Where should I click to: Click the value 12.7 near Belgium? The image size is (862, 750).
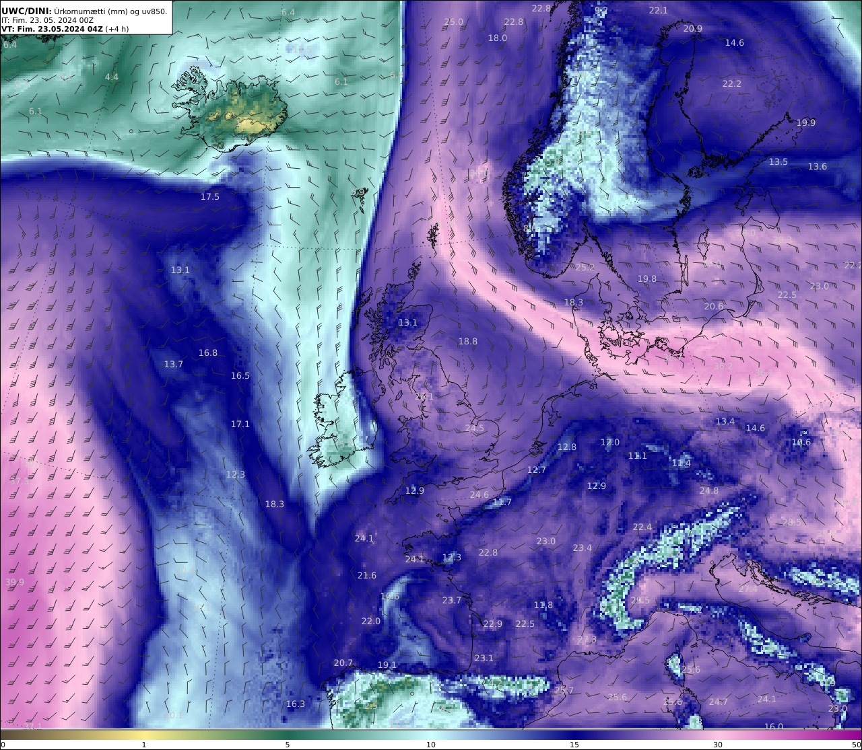tap(537, 470)
